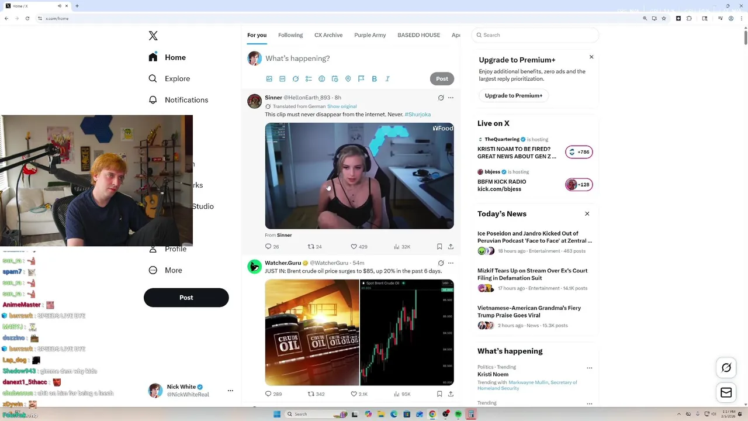This screenshot has height=421, width=748.
Task: Switch to the CX Archive tab
Action: (x=328, y=35)
